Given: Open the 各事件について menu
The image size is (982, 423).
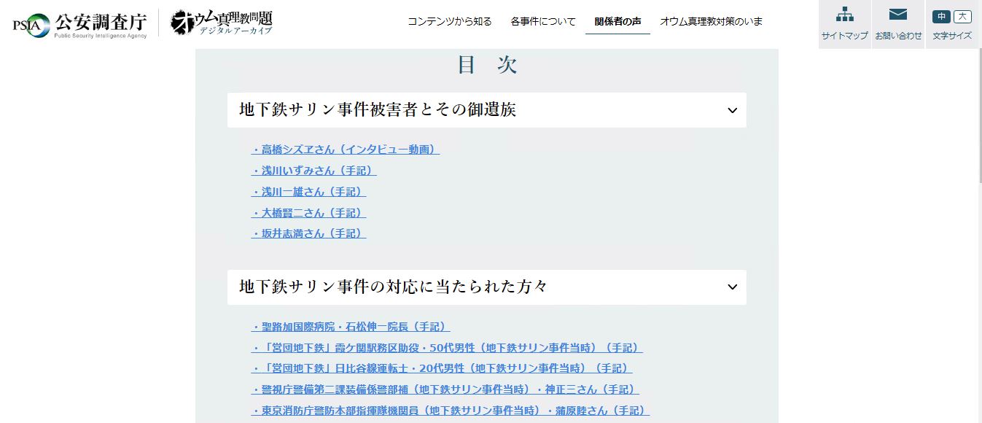Looking at the screenshot, I should [542, 22].
